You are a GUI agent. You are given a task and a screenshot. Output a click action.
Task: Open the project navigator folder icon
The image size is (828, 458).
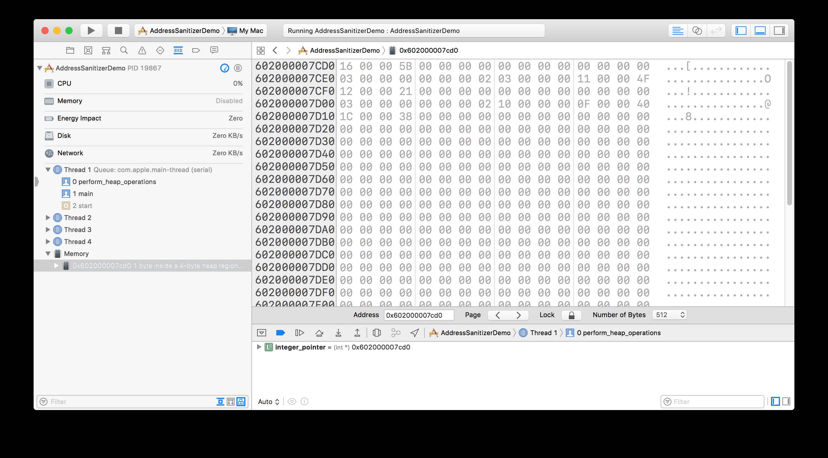70,50
